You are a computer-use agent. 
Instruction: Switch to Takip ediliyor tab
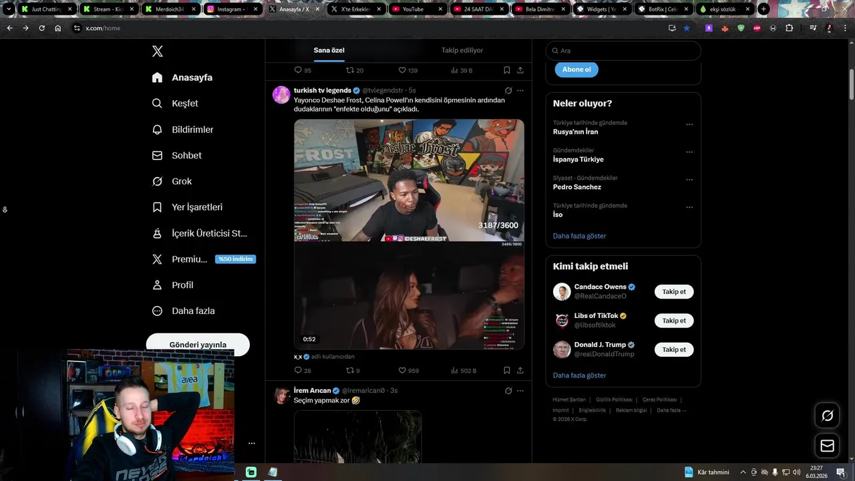click(x=462, y=50)
